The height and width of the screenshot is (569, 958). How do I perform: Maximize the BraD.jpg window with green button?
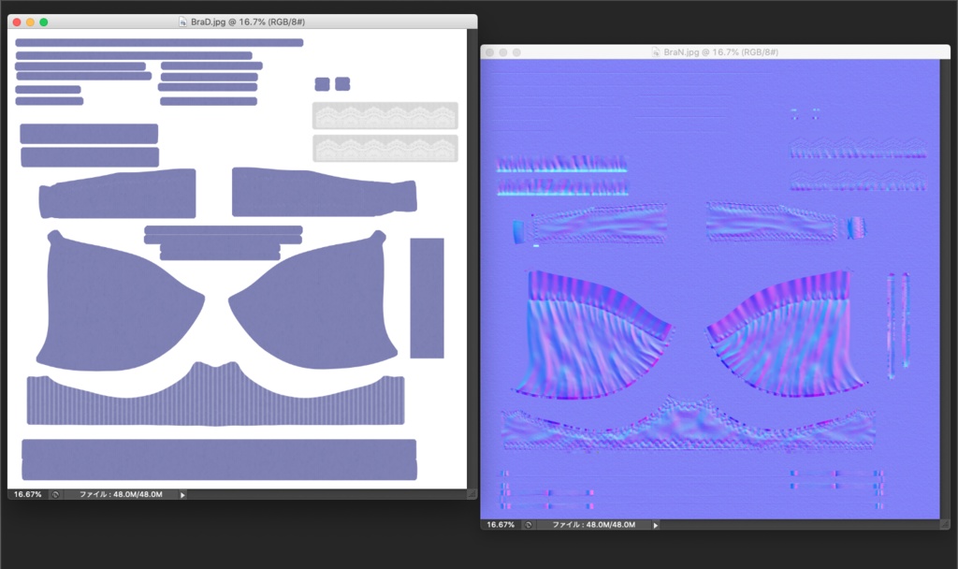(43, 22)
